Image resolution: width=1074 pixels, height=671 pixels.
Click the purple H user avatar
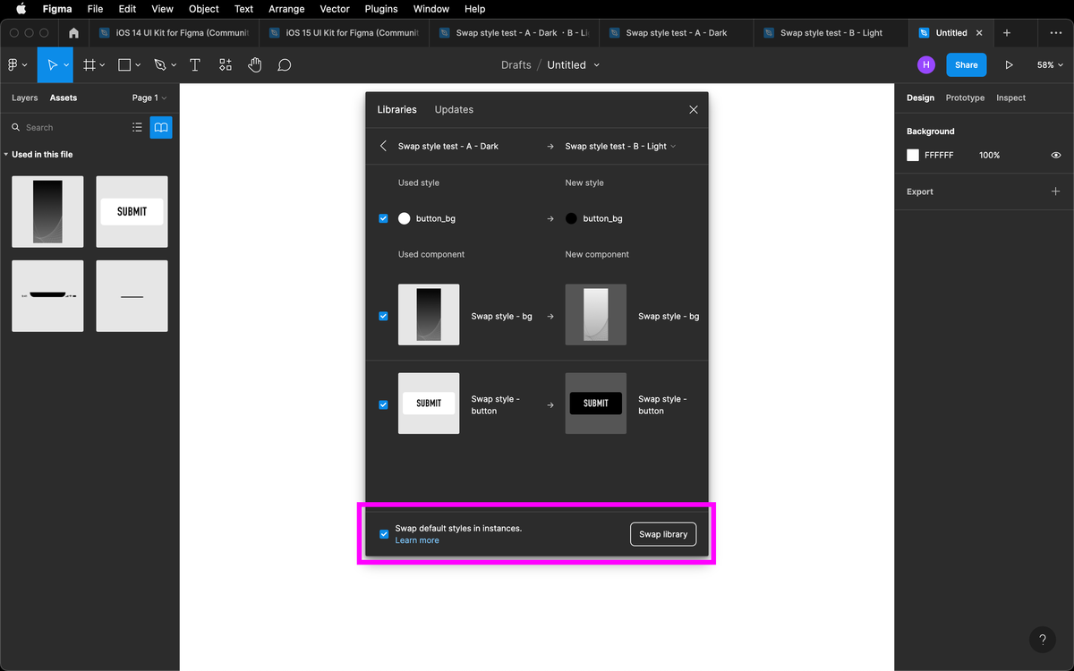926,64
